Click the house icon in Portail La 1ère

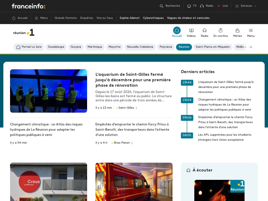click(18, 47)
